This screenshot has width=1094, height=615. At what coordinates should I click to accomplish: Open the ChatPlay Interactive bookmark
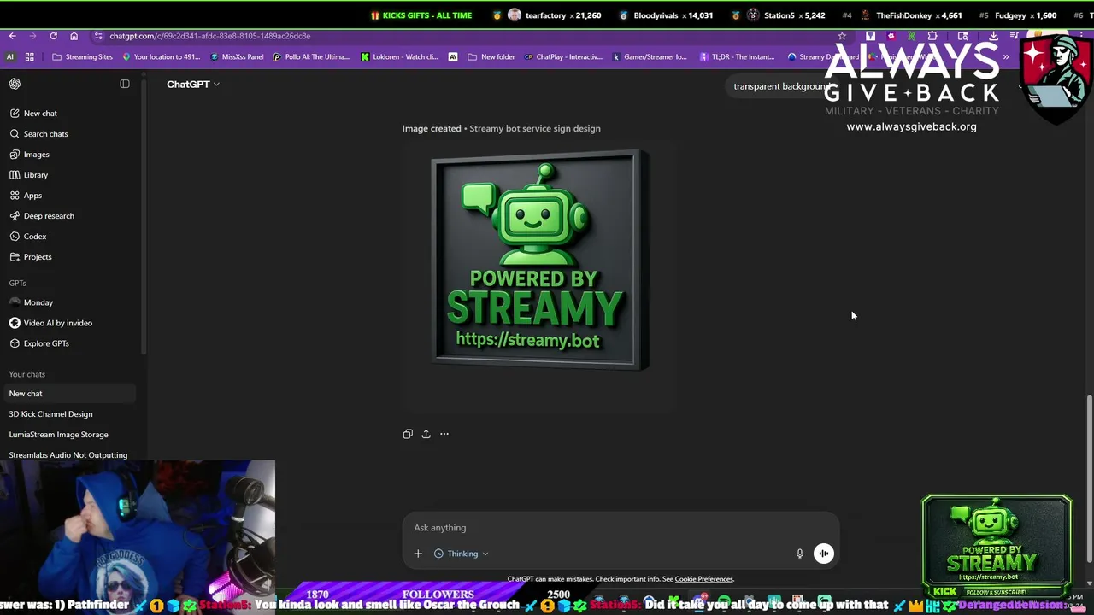point(563,57)
